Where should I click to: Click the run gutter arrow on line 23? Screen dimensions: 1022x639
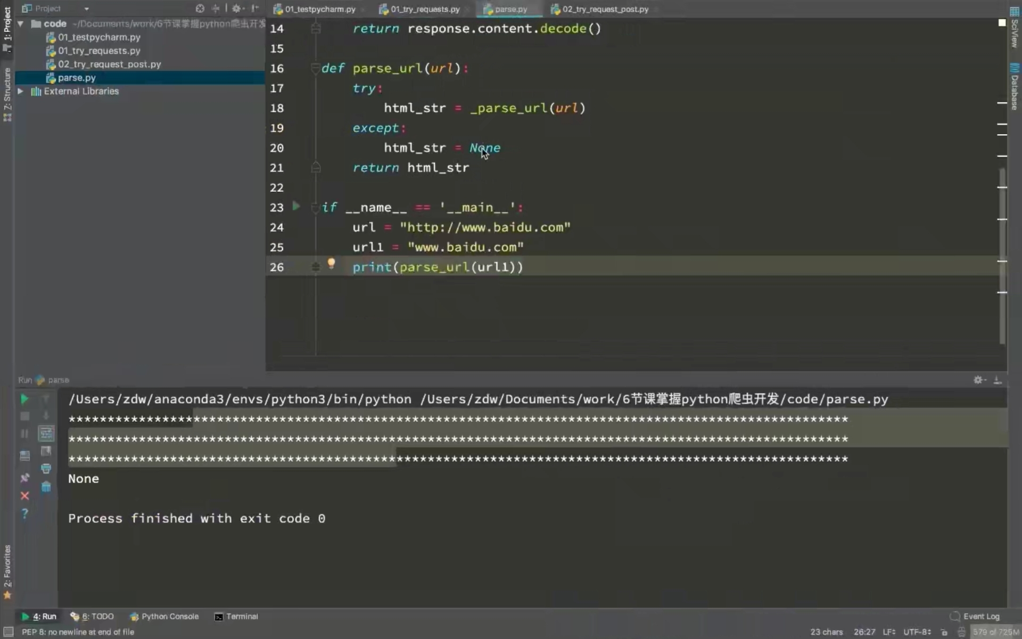(296, 206)
